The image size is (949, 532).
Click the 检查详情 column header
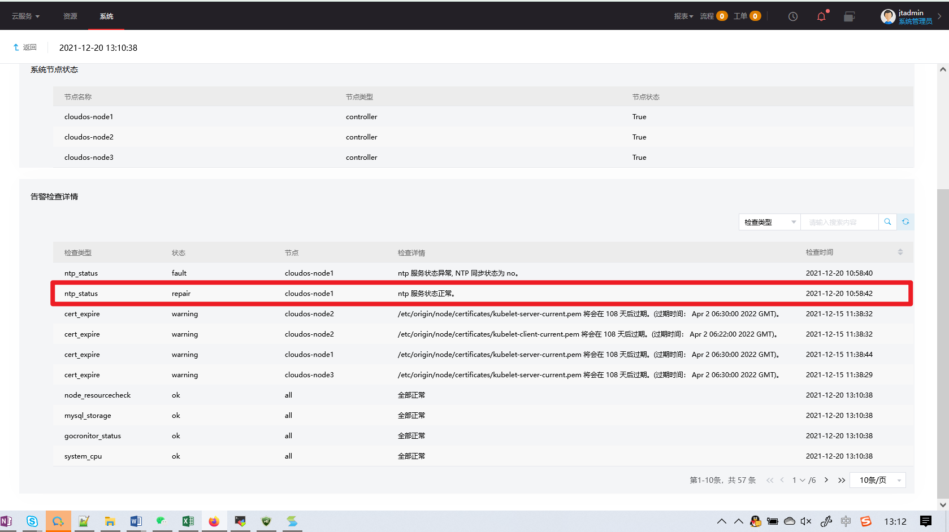point(411,253)
